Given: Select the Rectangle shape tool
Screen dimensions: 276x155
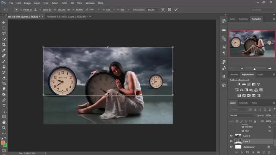Looking at the screenshot, I should tap(4, 117).
